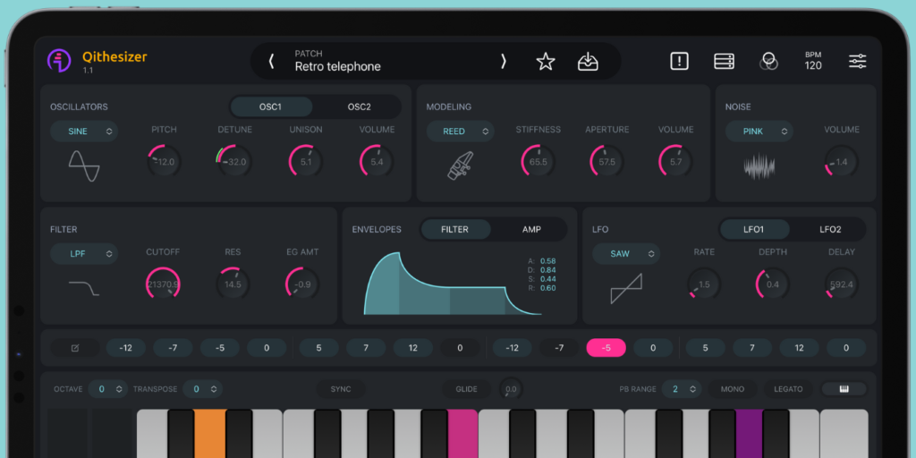916x458 pixels.
Task: Enable MONO mode
Action: pyautogui.click(x=733, y=389)
